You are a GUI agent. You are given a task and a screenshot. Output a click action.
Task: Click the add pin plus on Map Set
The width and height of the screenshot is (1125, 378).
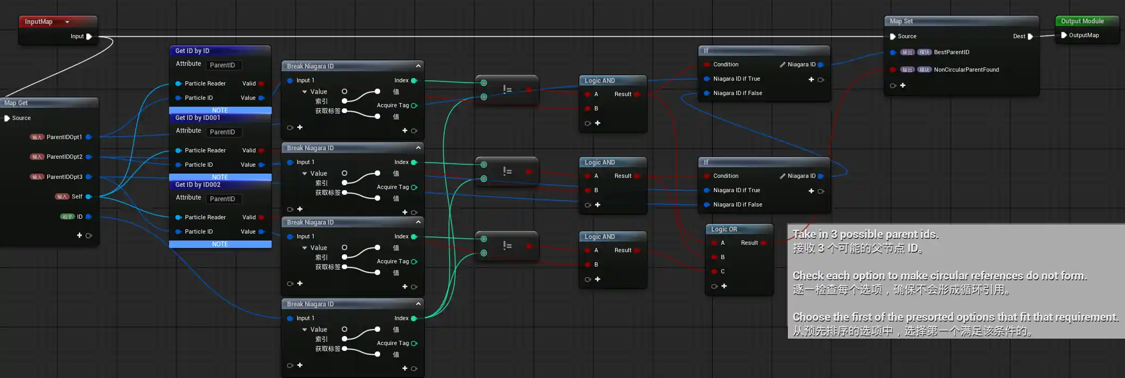903,85
